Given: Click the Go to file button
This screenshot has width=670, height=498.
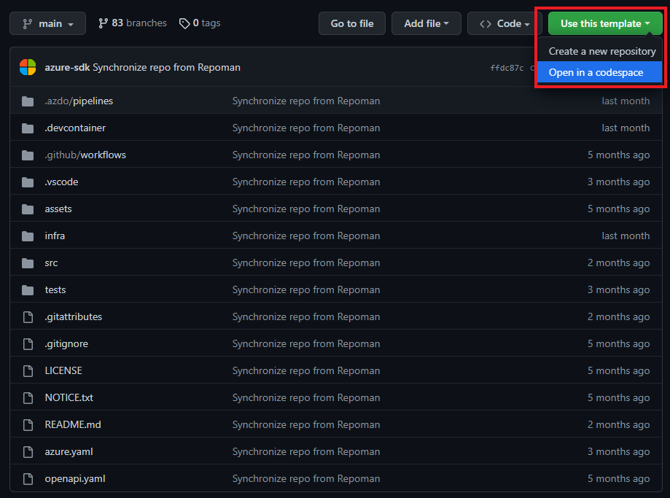Looking at the screenshot, I should pos(351,23).
